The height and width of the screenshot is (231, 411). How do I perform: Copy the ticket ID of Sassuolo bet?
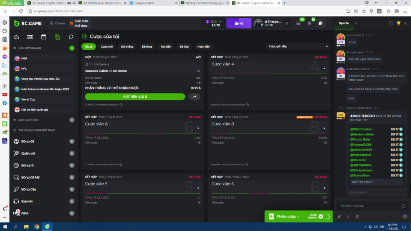point(121,105)
